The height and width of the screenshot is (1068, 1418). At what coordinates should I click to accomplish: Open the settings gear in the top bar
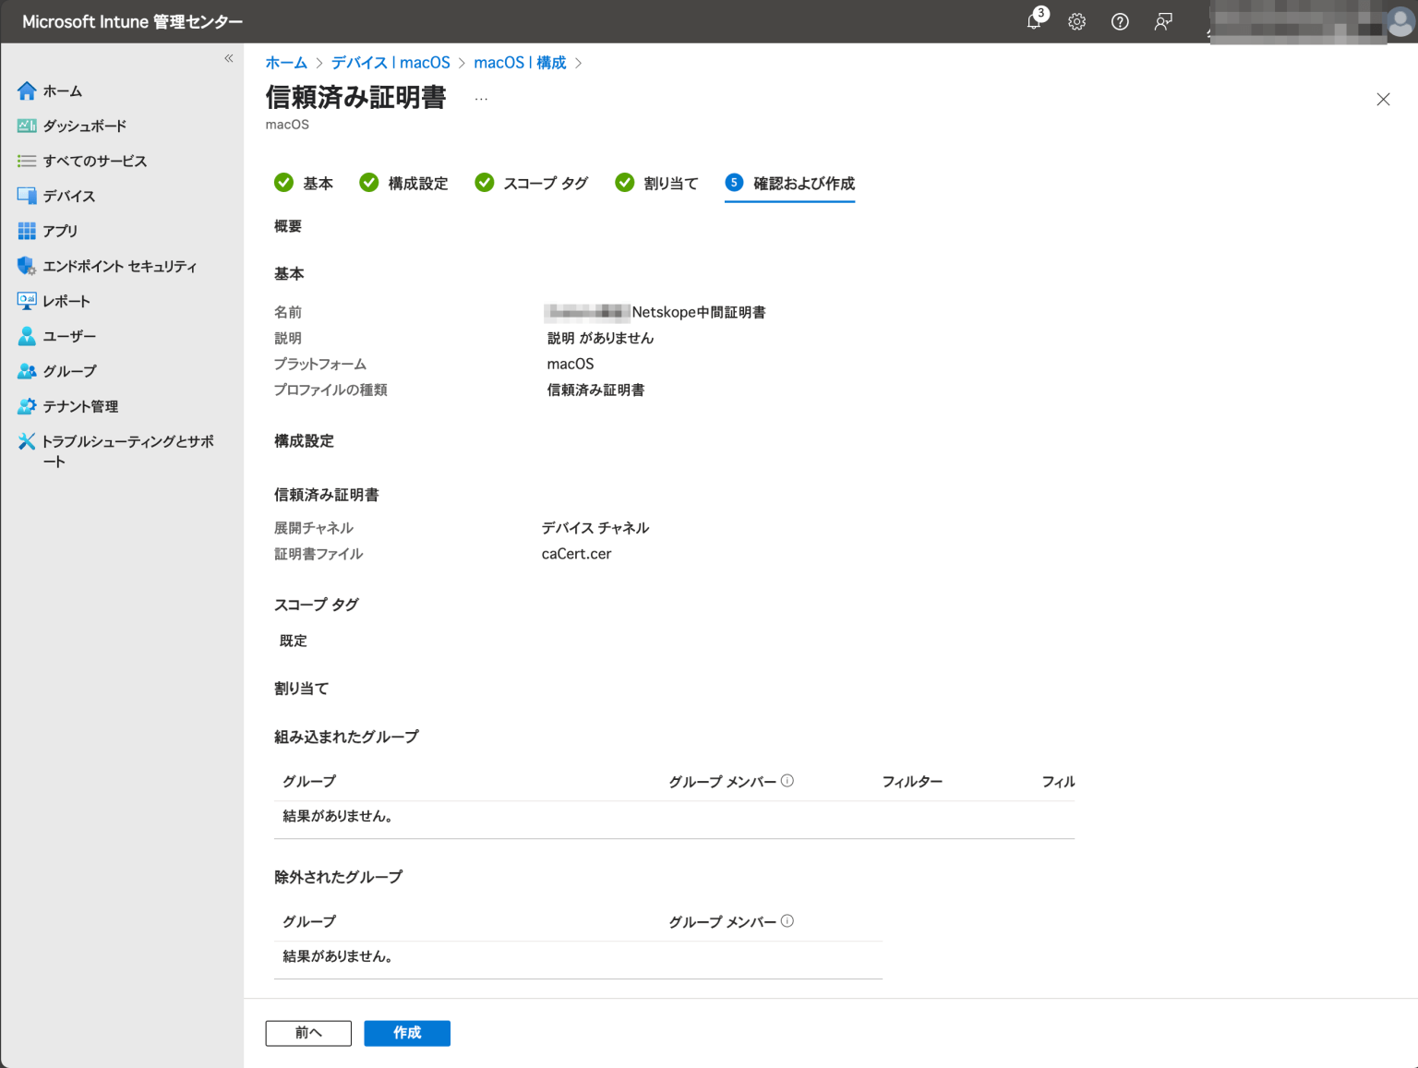tap(1076, 21)
